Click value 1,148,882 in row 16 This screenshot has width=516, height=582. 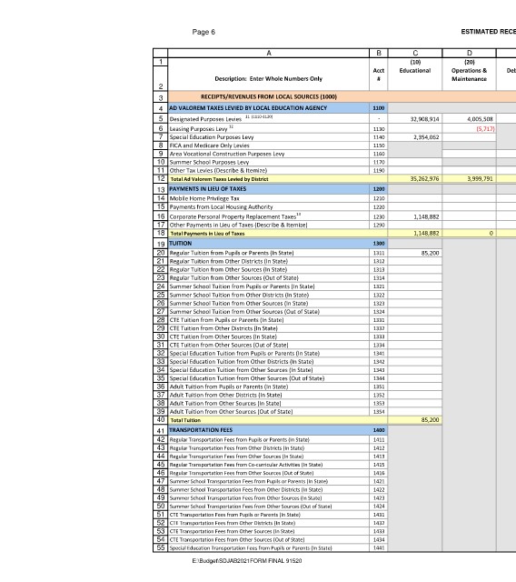(x=426, y=216)
